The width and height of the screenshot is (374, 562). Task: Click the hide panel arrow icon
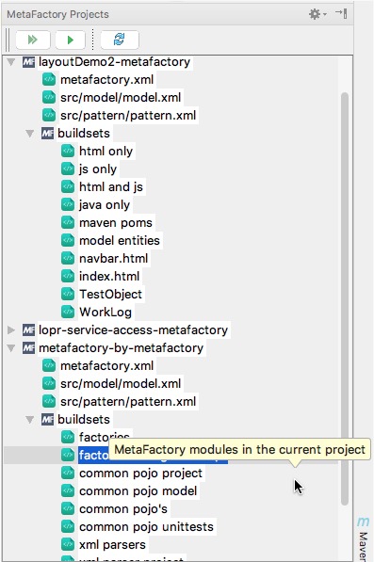click(x=341, y=13)
